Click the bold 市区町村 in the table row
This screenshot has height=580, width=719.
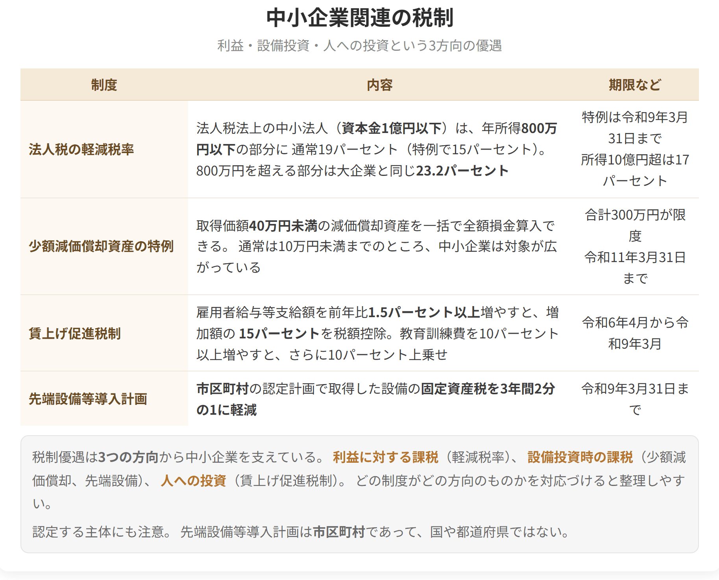pos(223,389)
